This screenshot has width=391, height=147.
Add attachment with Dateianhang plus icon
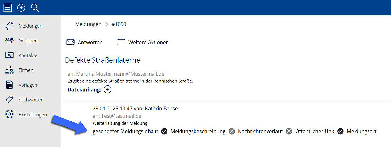pos(108,89)
